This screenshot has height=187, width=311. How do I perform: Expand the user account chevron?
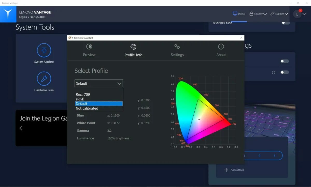305,14
